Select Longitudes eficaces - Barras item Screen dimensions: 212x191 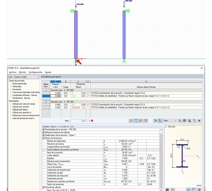25,95
